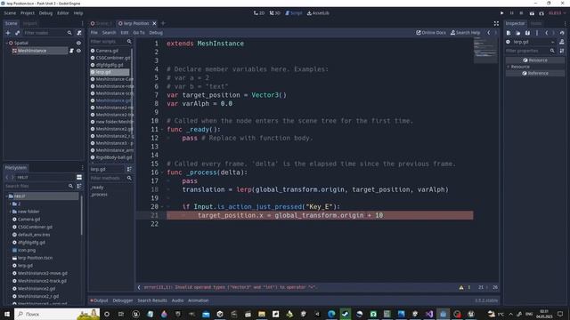Click the instance child scene chain icon
Image resolution: width=570 pixels, height=320 pixels.
tap(17, 33)
